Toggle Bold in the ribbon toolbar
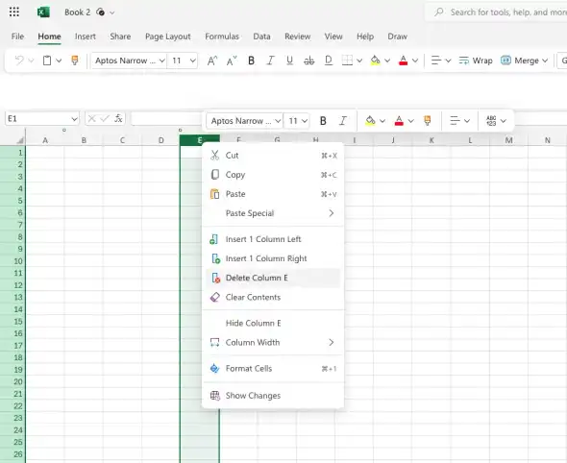This screenshot has width=567, height=463. click(x=251, y=61)
